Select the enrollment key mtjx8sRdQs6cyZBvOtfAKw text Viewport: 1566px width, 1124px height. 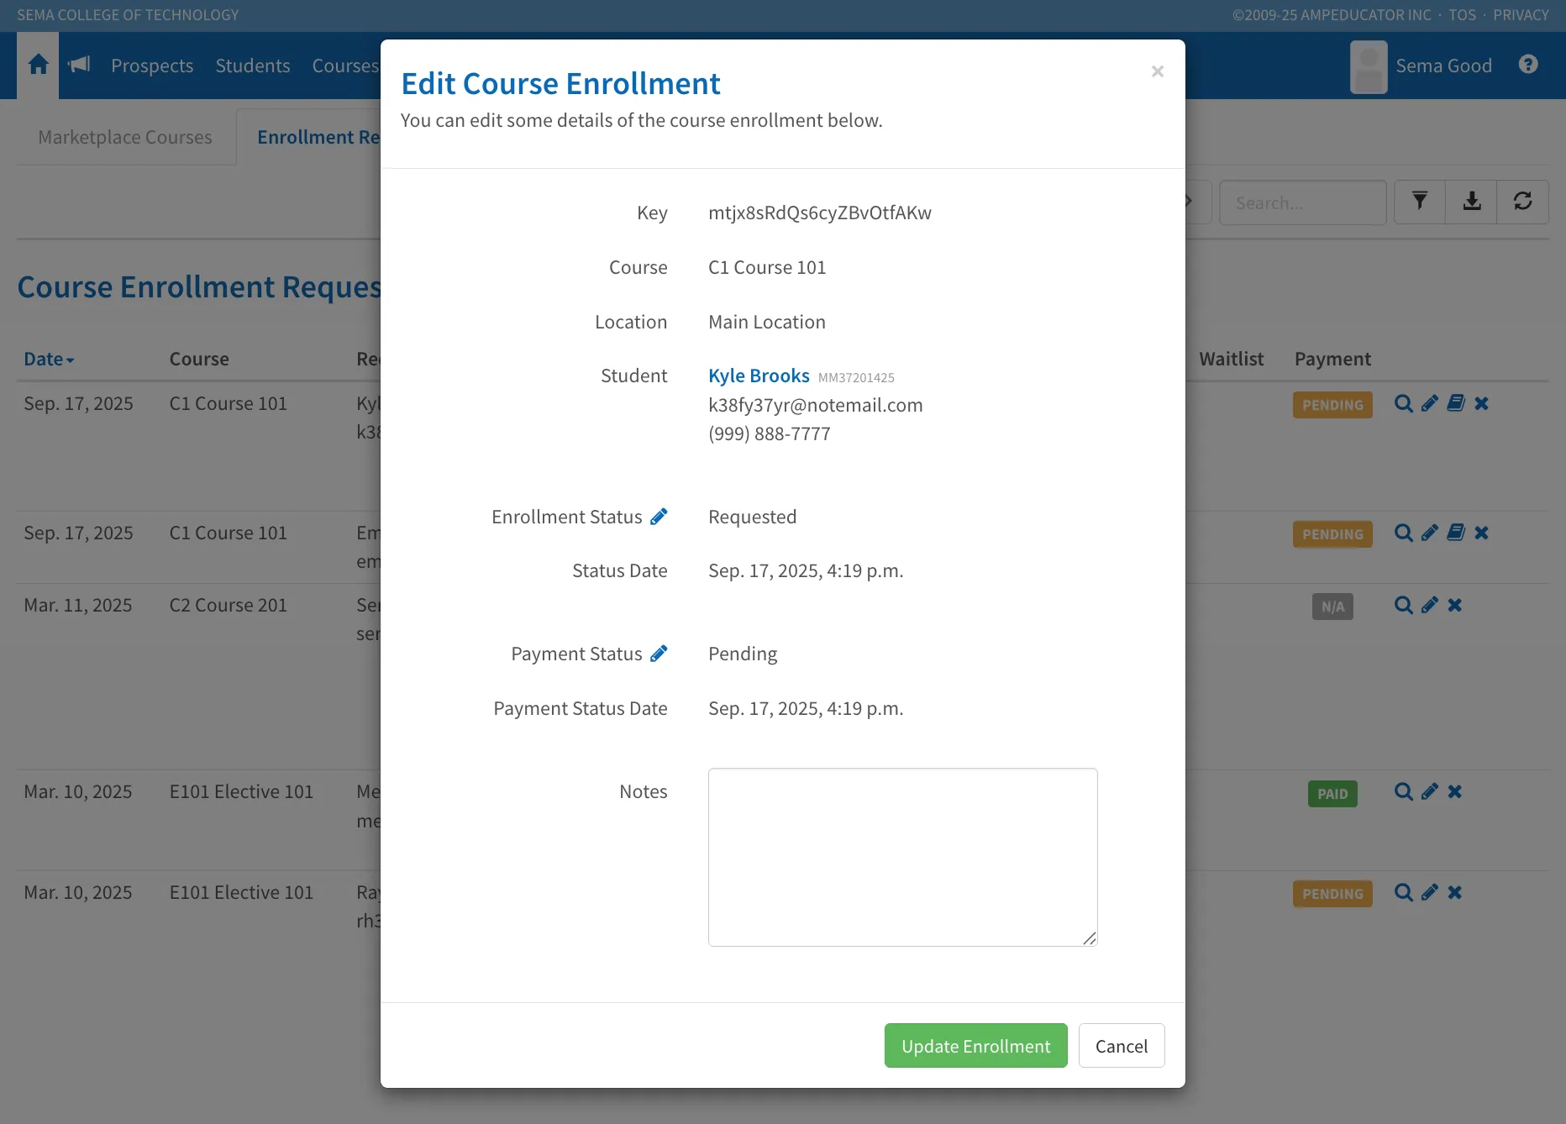point(819,213)
